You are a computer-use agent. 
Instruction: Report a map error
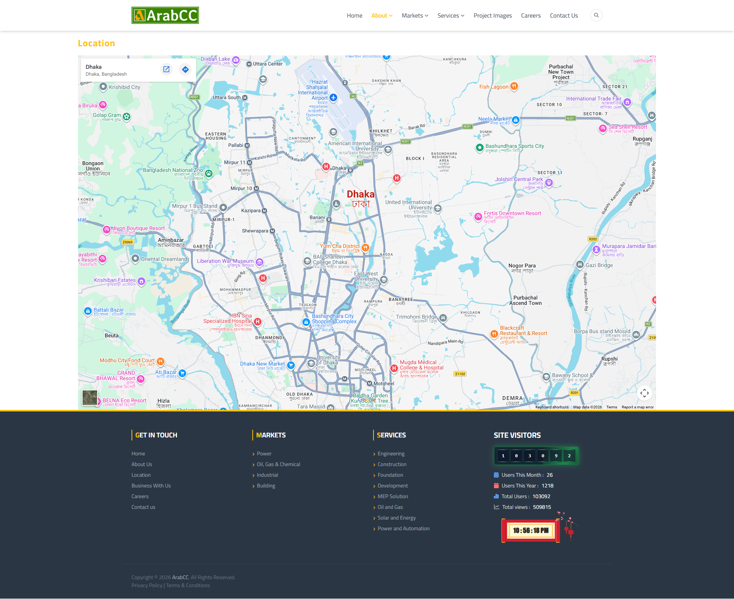[x=638, y=407]
